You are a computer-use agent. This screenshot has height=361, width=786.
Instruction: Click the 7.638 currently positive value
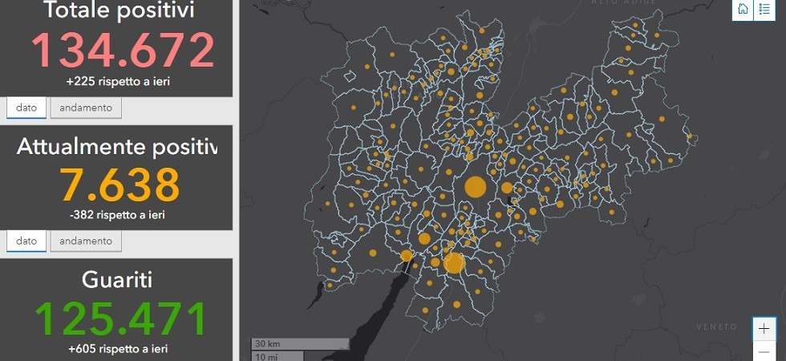[119, 184]
